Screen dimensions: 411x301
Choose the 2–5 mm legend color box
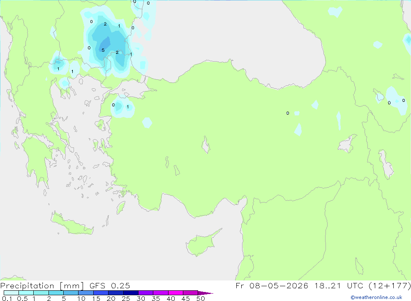click(56, 293)
